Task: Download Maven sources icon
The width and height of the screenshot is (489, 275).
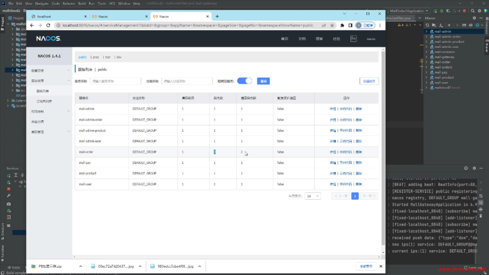Action: pyautogui.click(x=441, y=25)
